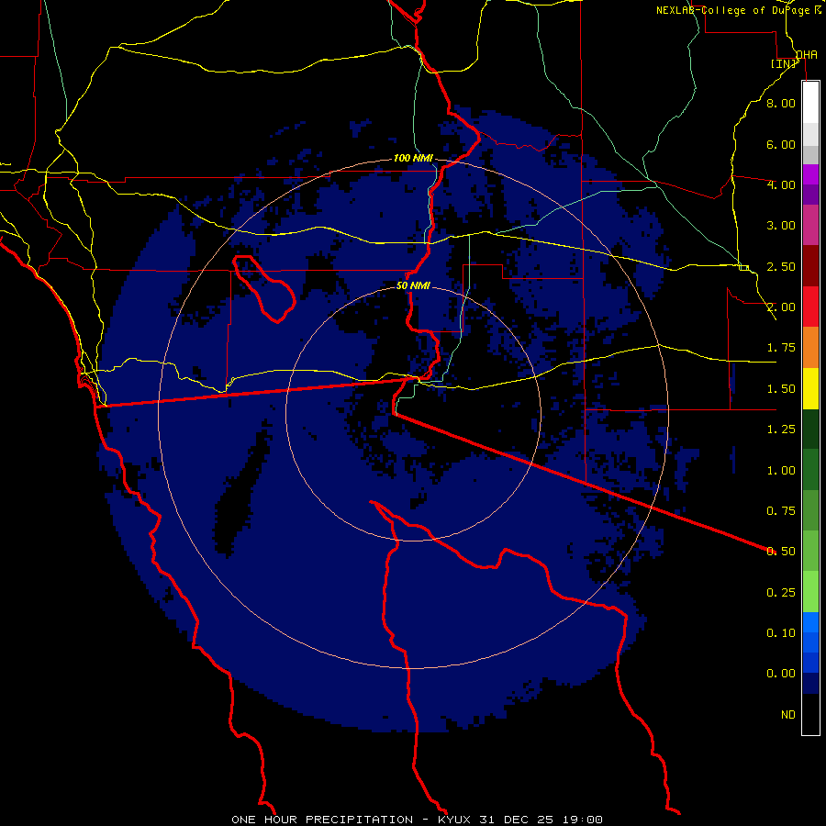Click the 1.00 legend value
This screenshot has height=826, width=826.
pyautogui.click(x=781, y=471)
